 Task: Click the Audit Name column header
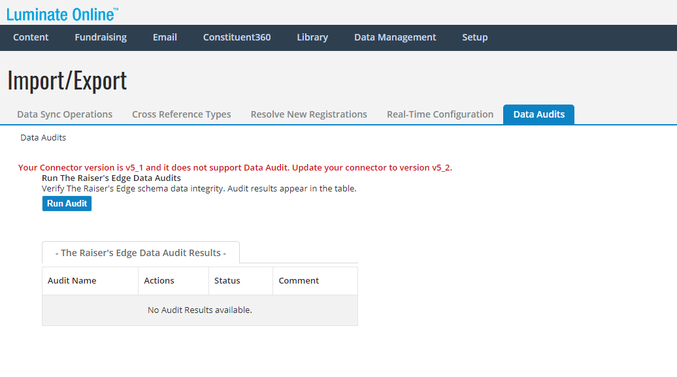[90, 281]
